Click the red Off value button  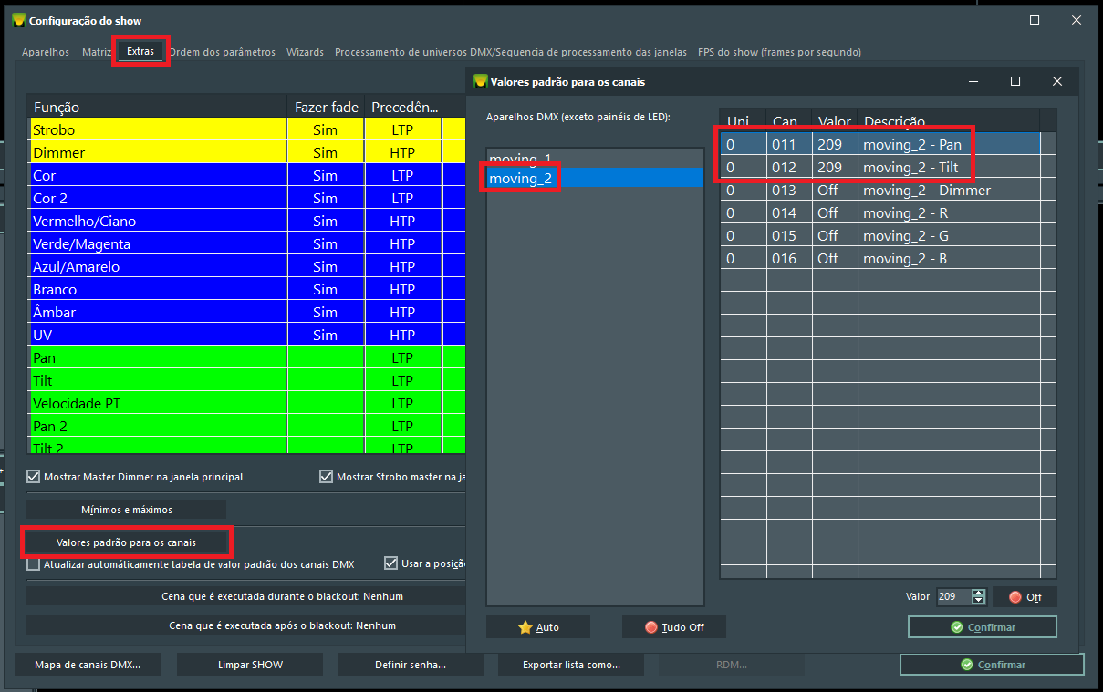(1025, 597)
